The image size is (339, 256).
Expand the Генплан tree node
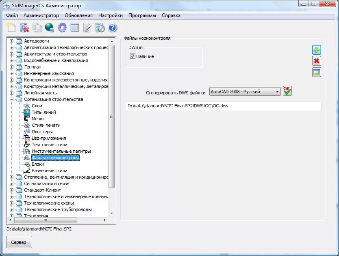12,67
